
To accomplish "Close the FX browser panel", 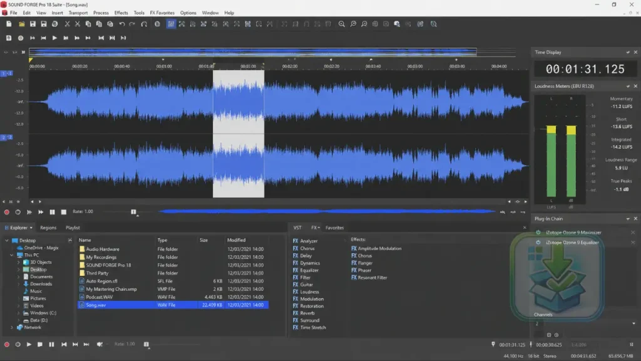I will pos(525,228).
